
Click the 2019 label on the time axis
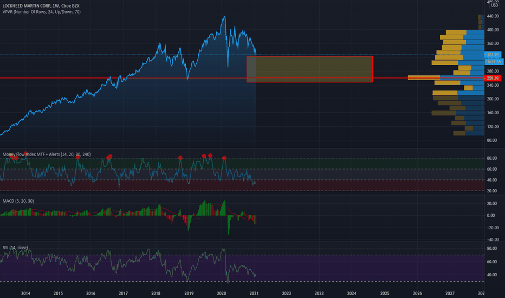189,293
